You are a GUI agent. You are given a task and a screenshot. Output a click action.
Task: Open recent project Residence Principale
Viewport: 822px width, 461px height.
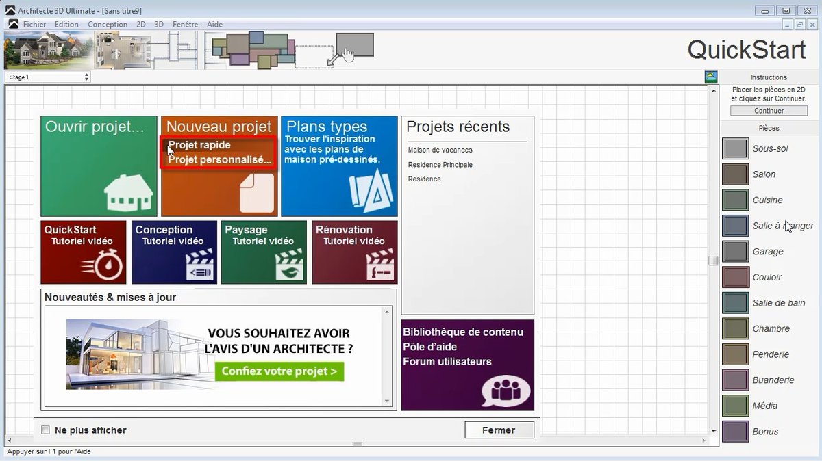pyautogui.click(x=440, y=165)
